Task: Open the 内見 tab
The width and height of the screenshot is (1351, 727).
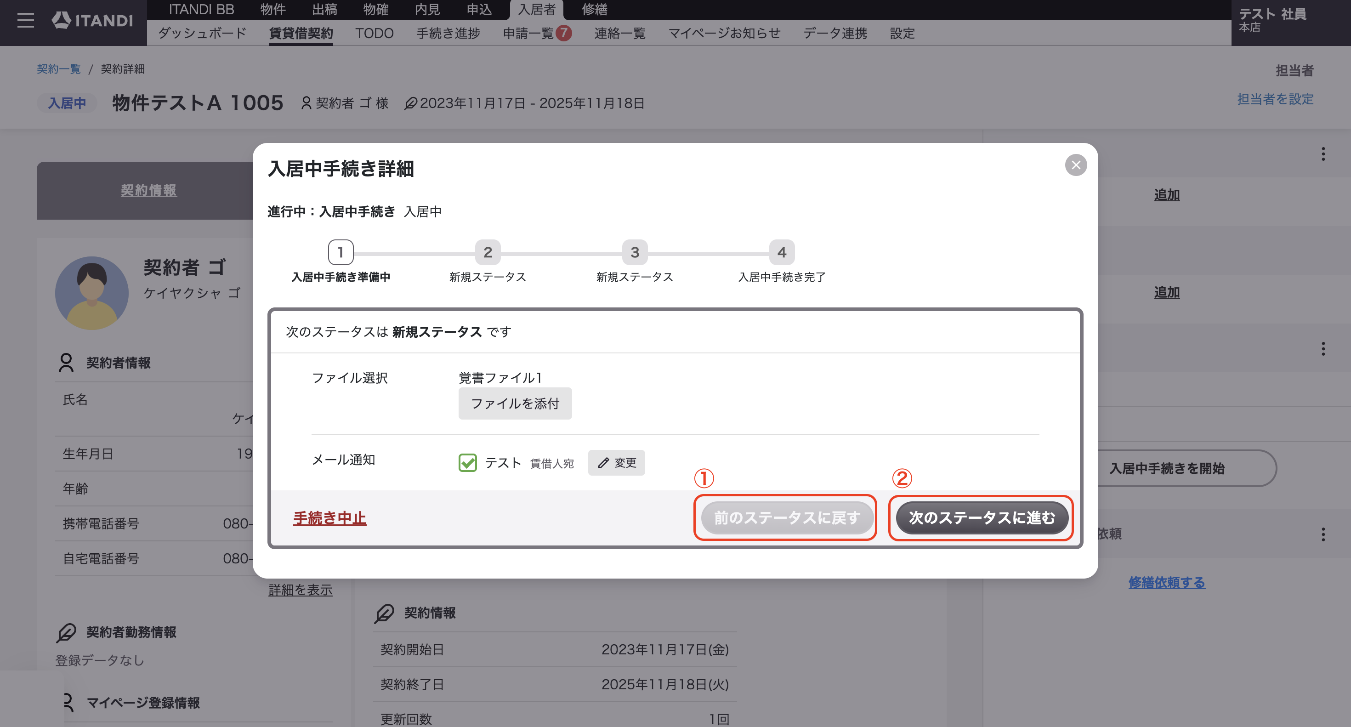Action: (x=427, y=10)
